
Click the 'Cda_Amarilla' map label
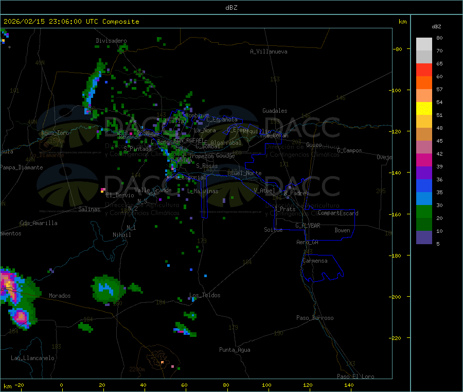39,223
